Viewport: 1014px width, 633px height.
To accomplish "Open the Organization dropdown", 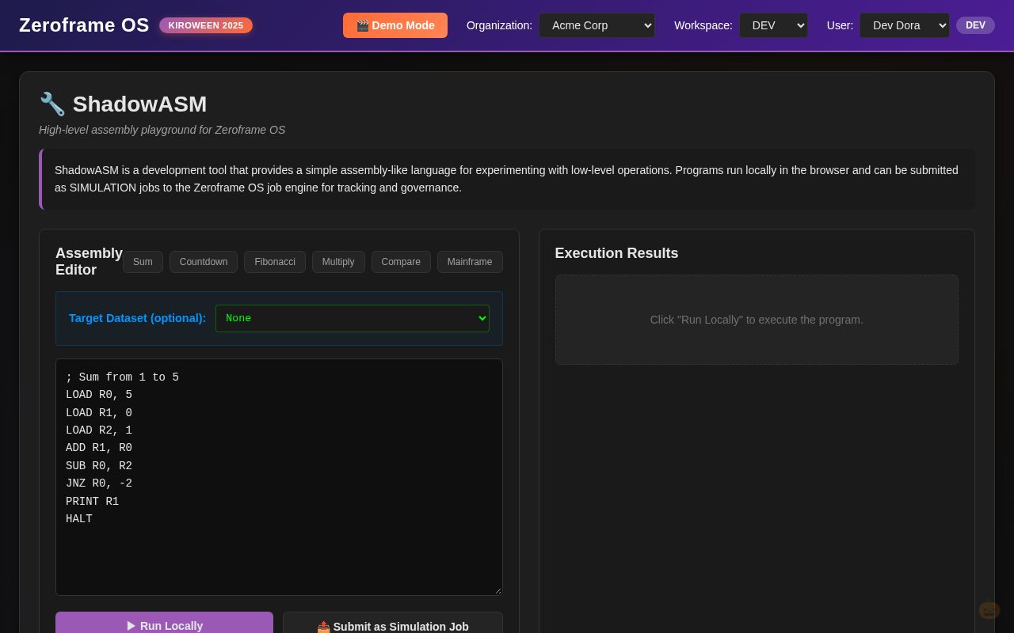I will coord(597,25).
